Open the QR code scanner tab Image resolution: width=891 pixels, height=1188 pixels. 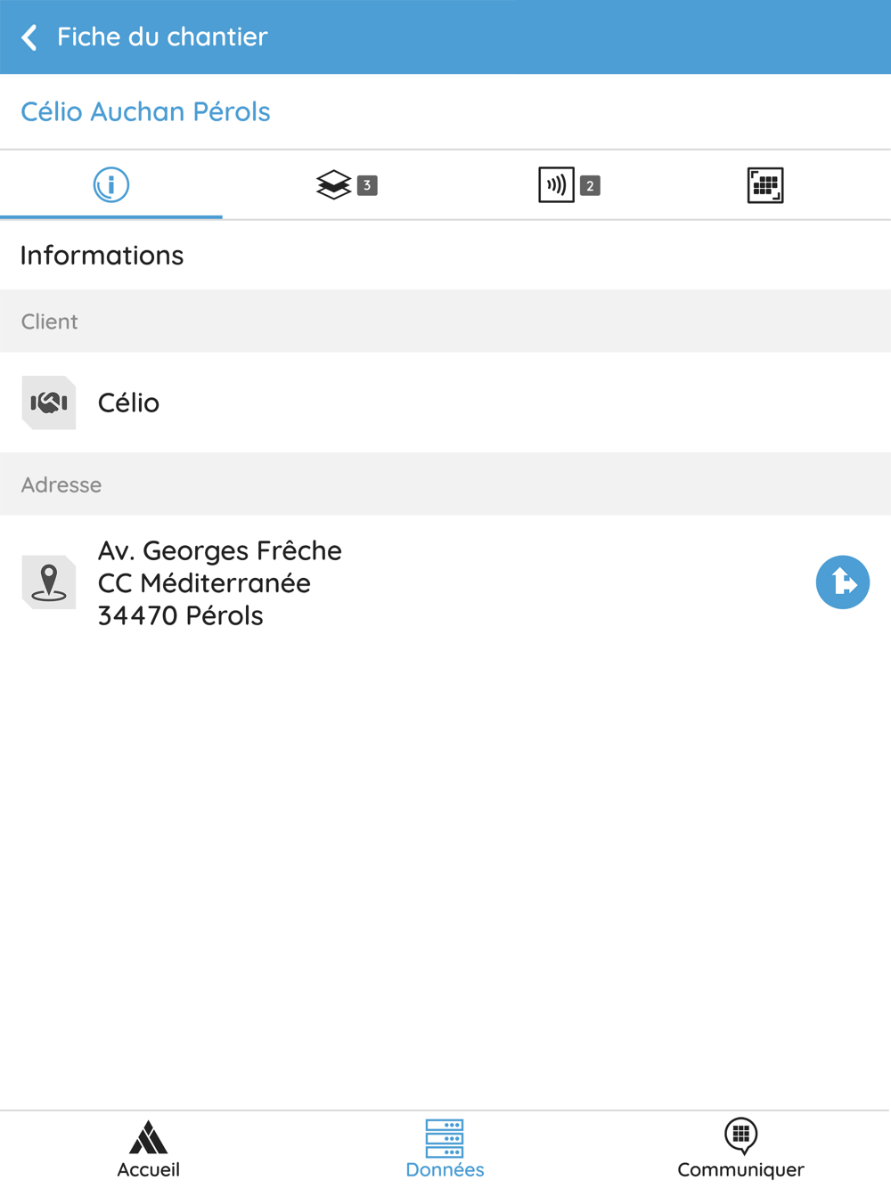765,185
